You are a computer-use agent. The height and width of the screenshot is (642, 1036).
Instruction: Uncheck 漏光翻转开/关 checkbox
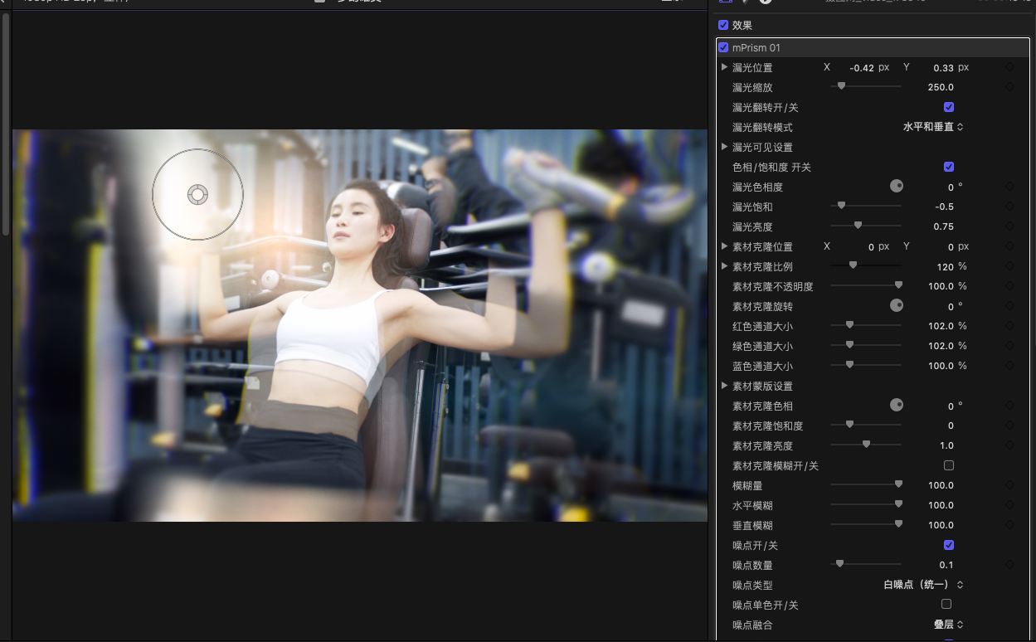click(x=949, y=107)
